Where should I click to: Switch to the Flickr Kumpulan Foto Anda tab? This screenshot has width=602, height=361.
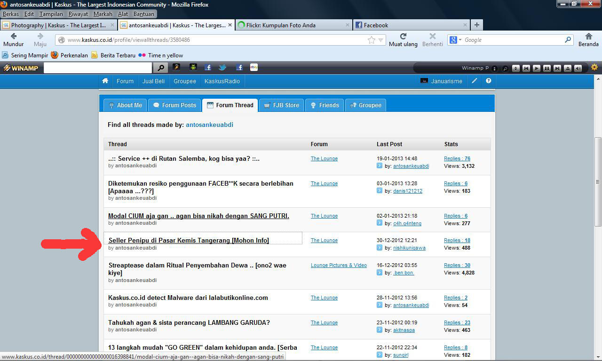coord(294,25)
